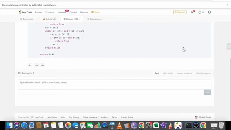
Task: Open Trash from the dock
Action: tap(221, 125)
